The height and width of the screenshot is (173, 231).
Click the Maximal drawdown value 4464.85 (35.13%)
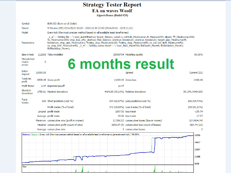(x=114, y=92)
